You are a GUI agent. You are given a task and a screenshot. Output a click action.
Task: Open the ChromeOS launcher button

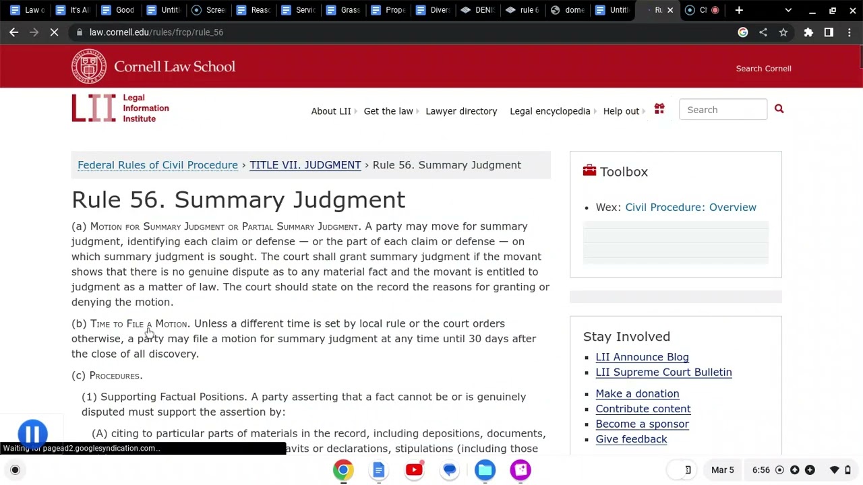point(15,470)
